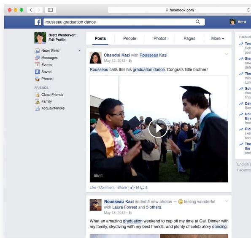The height and width of the screenshot is (238, 251).
Task: Expand the News Feed options arrow
Action: pos(79,51)
